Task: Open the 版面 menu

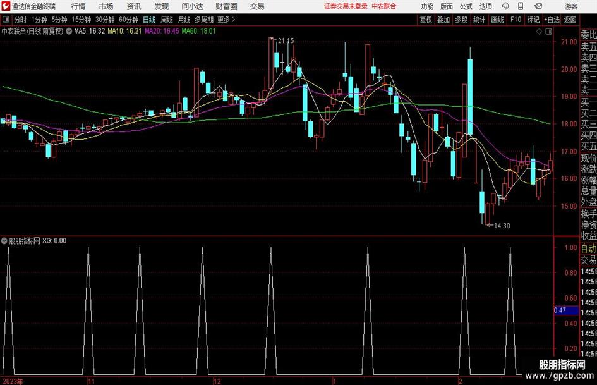Action: [x=446, y=6]
